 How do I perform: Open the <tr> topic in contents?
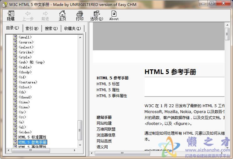22,112
